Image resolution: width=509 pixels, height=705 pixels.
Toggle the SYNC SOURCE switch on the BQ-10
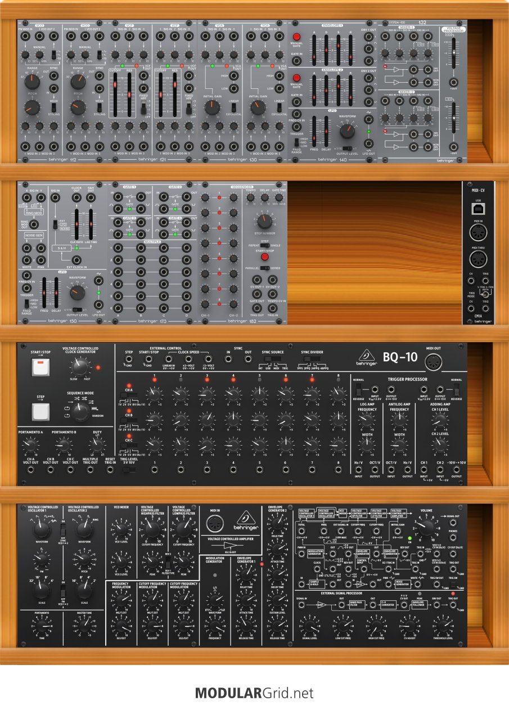[274, 358]
